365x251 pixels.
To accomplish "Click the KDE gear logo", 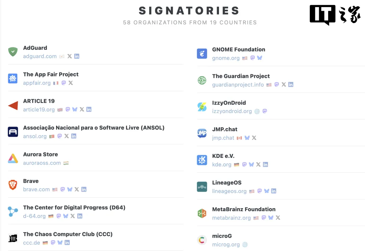I will click(202, 160).
